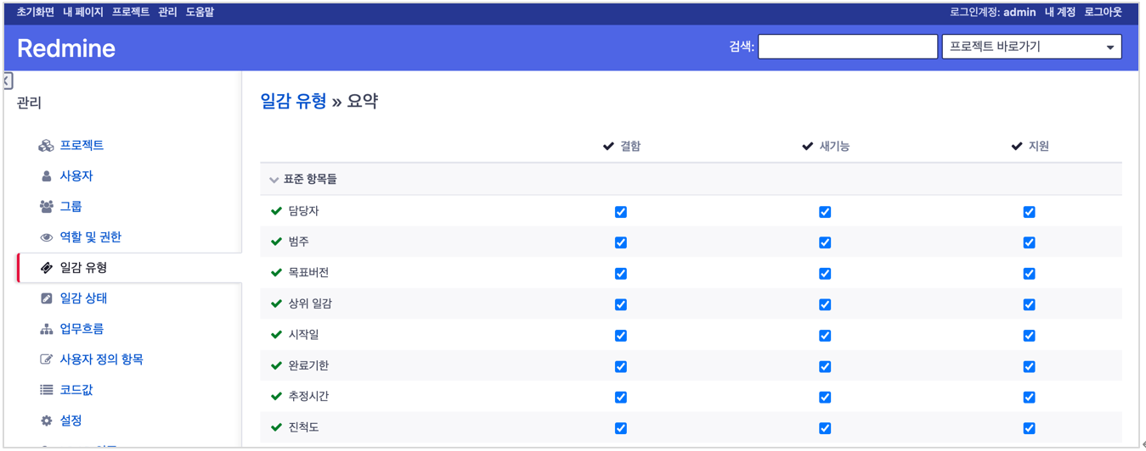Uncheck 상위 일감 for 결함 tracker
Screen dimensions: 1146x451
pos(621,304)
